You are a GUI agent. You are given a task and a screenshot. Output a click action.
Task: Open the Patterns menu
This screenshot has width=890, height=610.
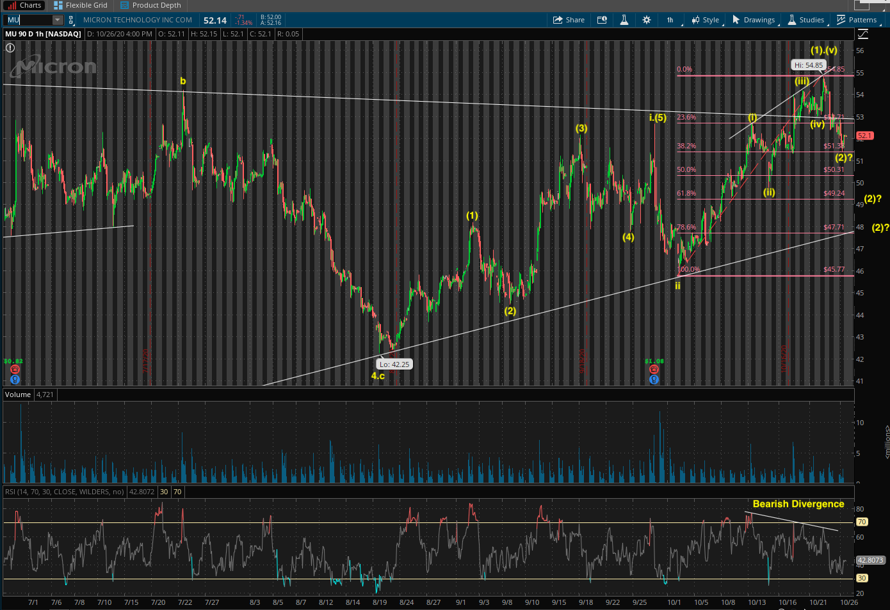[x=857, y=20]
